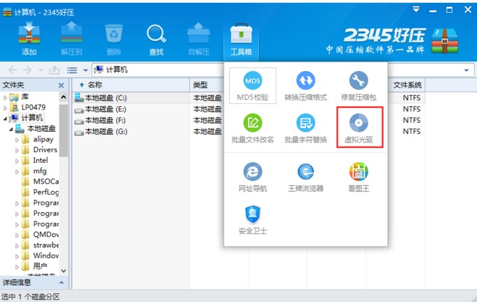Open the address bar dropdown arrow

click(466, 70)
